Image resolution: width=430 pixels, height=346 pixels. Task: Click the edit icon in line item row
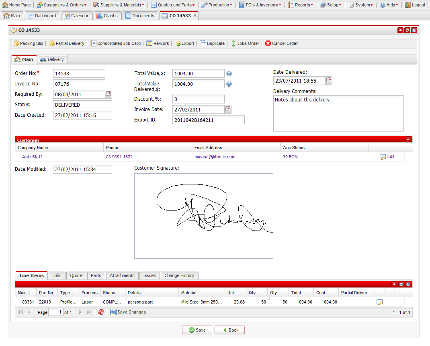pyautogui.click(x=379, y=302)
